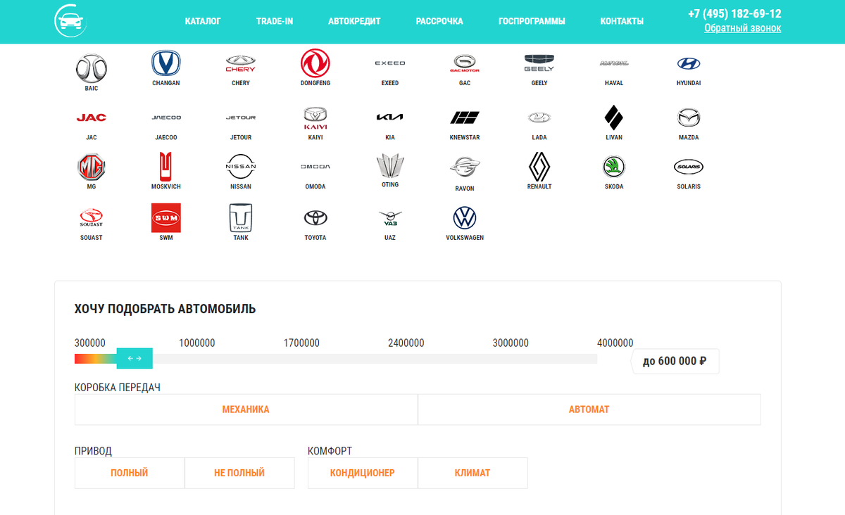Go to the Контакты menu item
The width and height of the screenshot is (845, 515).
(622, 21)
